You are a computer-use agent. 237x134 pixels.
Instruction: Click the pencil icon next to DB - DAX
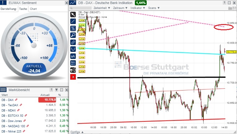click(x=16, y=100)
